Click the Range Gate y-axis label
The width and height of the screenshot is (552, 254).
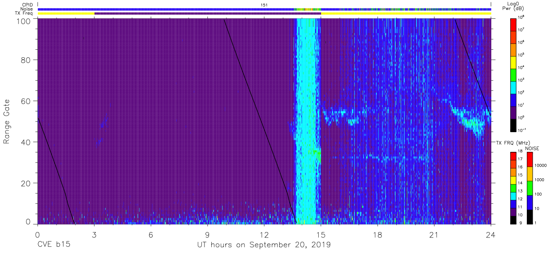coord(7,122)
